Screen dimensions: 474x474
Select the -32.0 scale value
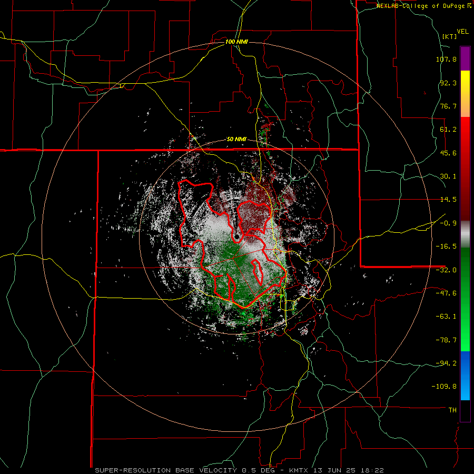coord(446,270)
